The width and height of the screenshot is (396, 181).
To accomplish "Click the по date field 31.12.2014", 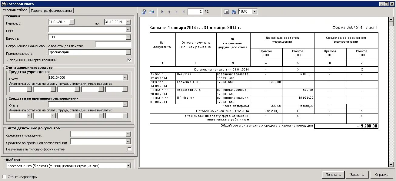I will (115, 22).
